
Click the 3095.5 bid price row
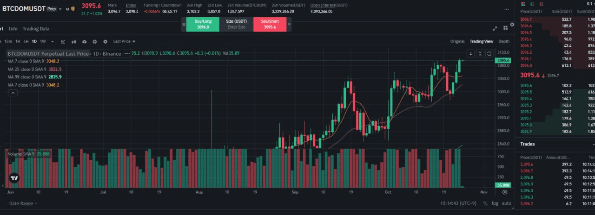(555, 92)
